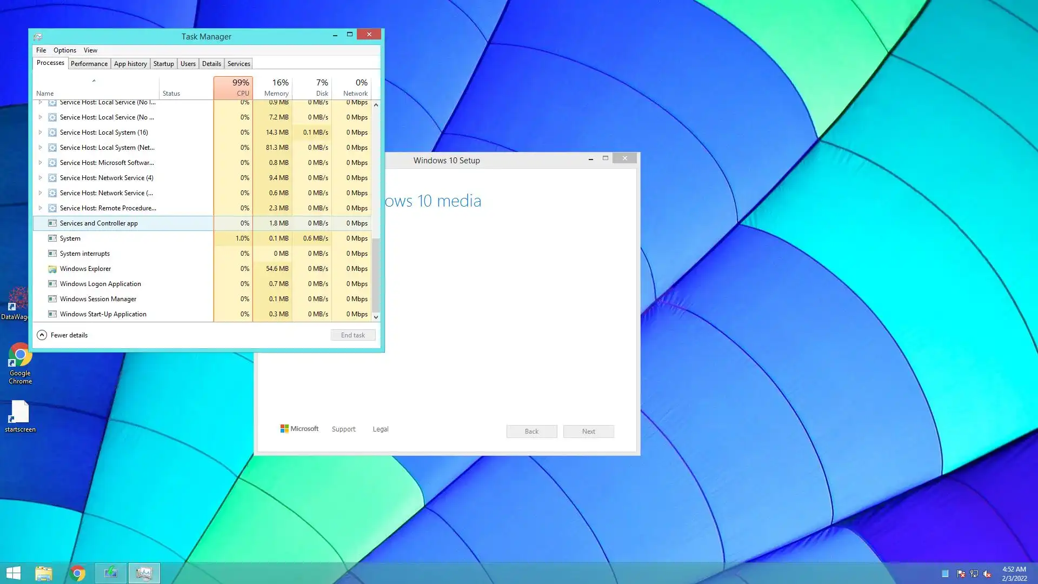This screenshot has height=584, width=1038.
Task: Click Task Manager taskbar button
Action: (x=144, y=573)
